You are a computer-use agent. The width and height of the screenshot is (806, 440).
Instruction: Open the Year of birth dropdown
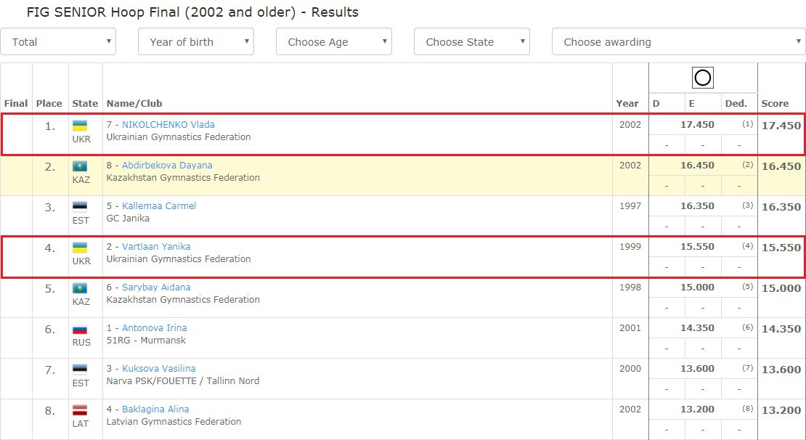(196, 42)
